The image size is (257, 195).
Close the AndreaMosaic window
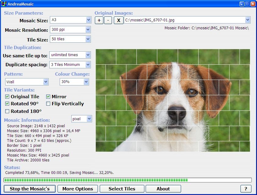[253, 4]
